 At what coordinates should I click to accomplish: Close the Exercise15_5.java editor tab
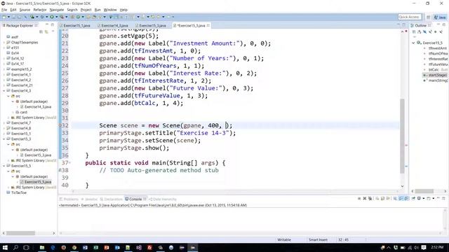(x=208, y=25)
